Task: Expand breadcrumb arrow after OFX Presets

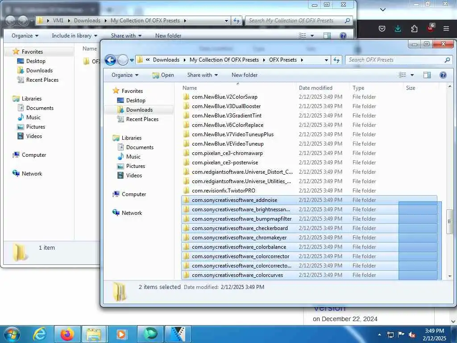Action: pos(302,60)
